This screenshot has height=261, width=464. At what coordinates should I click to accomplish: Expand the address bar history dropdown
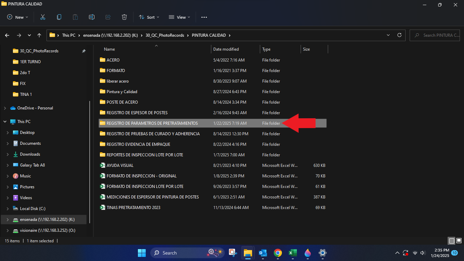(389, 35)
